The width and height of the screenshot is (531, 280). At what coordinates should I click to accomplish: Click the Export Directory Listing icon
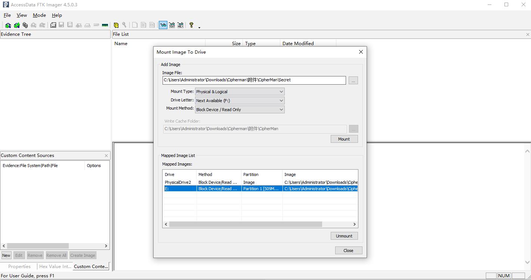[152, 25]
